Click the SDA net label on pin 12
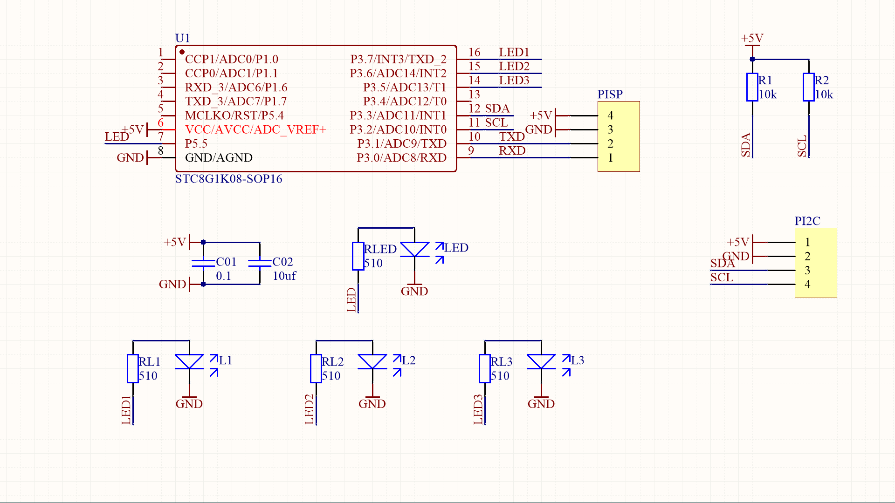The height and width of the screenshot is (503, 895). tap(498, 109)
